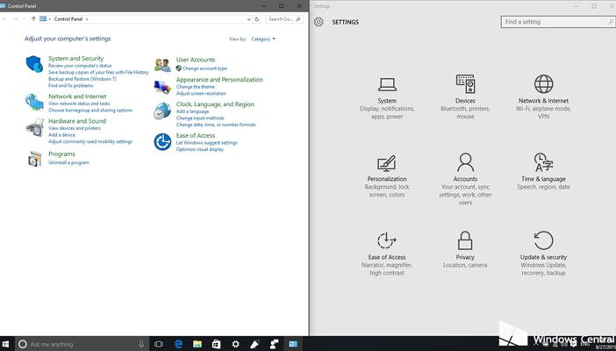Screen dimensions: 616x351
Task: Expand the address bar history dropdown arrow
Action: click(247, 18)
